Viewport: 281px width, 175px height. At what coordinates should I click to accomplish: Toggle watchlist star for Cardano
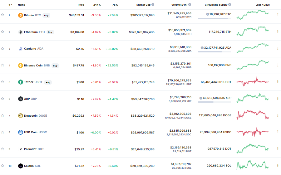pyautogui.click(x=2, y=49)
